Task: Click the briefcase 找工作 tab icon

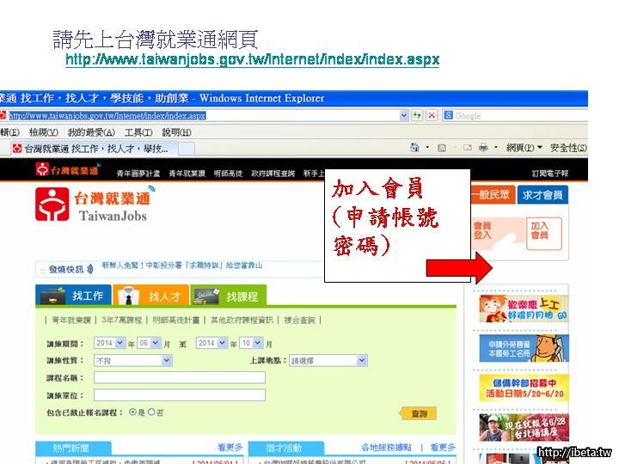Action: click(x=52, y=296)
